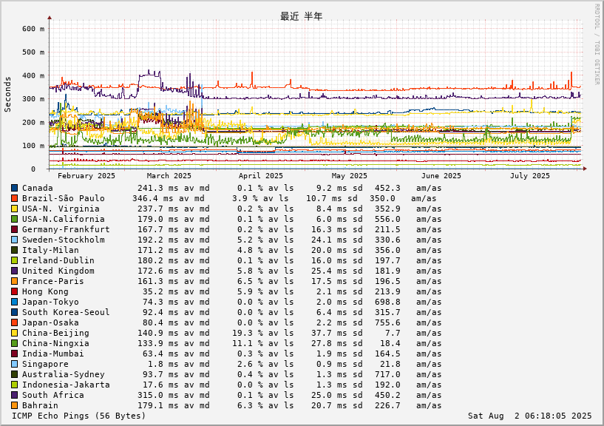Image resolution: width=604 pixels, height=426 pixels.
Task: Click the Brazil-São Paulo legend label
Action: (63, 198)
